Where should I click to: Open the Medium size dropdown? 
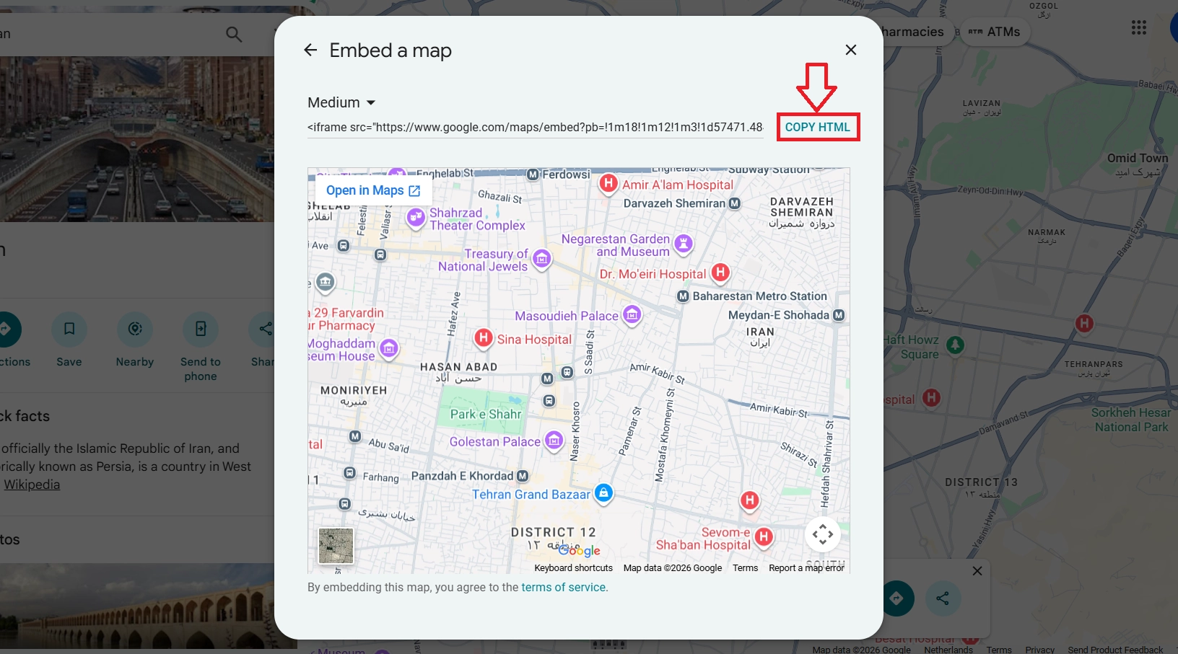[342, 102]
